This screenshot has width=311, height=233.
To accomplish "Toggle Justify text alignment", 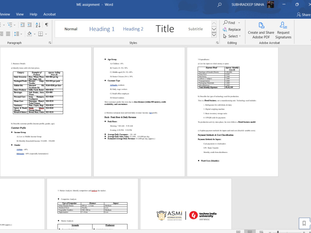I will (x=8, y=34).
